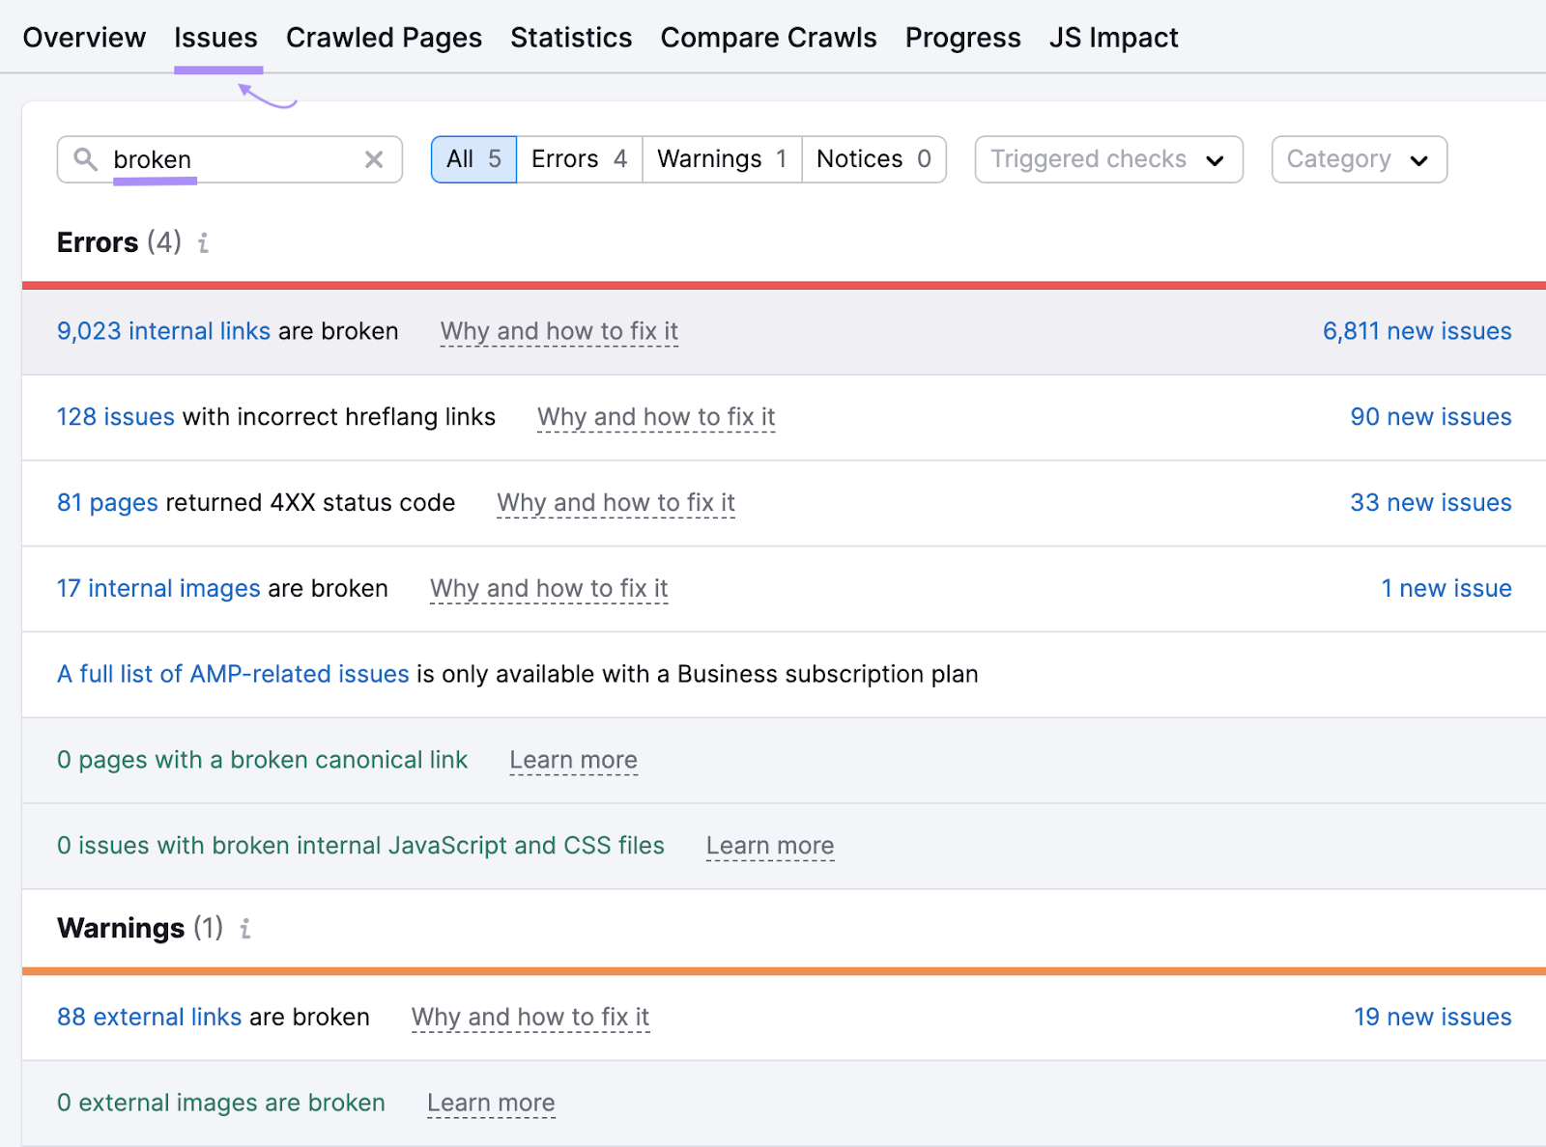Click "6,811 new issues" link
Image resolution: width=1546 pixels, height=1147 pixels.
point(1417,331)
